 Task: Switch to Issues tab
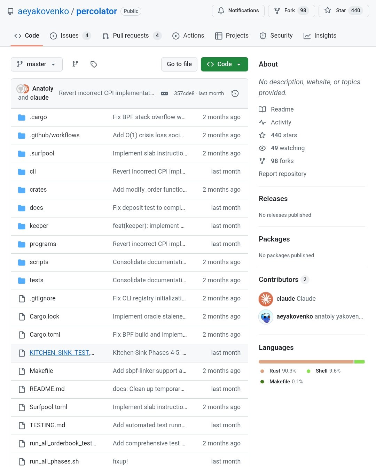pos(70,36)
